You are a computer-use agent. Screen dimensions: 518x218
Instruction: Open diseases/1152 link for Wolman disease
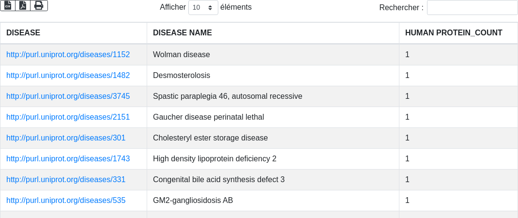click(68, 55)
